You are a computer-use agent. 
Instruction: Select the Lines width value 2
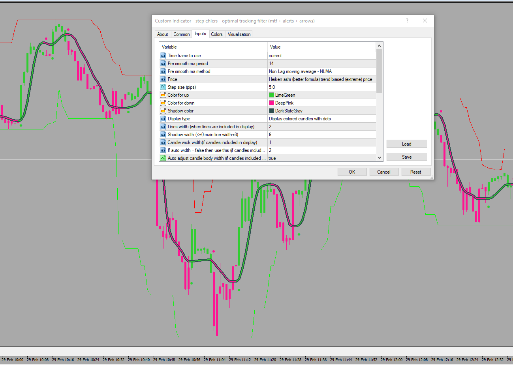pos(271,127)
